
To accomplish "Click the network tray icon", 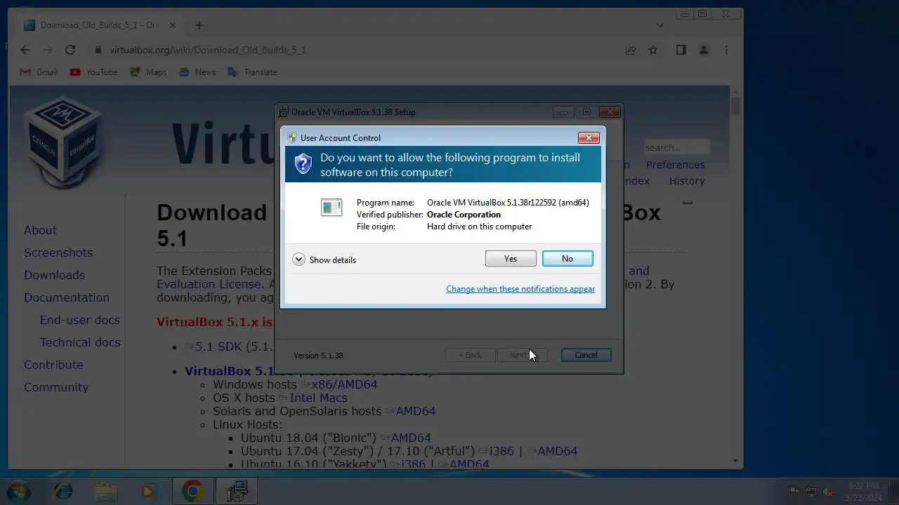I will point(811,492).
